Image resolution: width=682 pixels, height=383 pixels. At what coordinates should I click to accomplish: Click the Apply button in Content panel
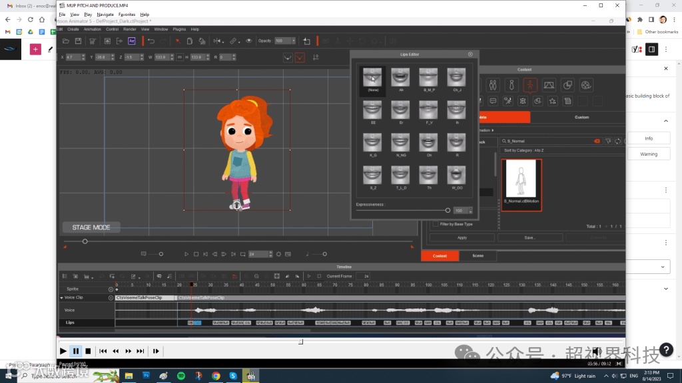coord(462,237)
